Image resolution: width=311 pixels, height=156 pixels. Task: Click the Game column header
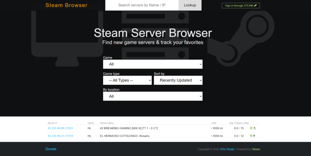91,123
